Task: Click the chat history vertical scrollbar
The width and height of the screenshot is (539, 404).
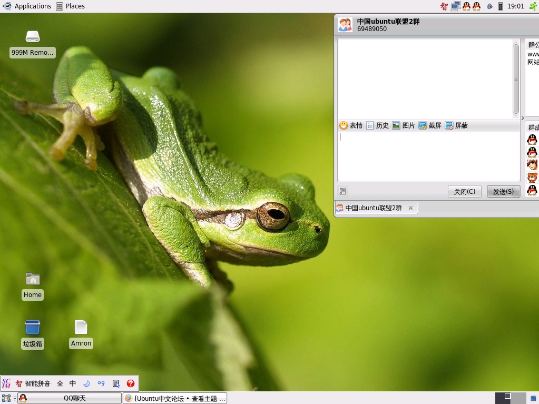Action: [x=516, y=78]
